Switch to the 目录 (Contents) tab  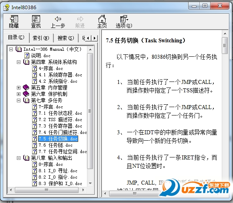click(16, 38)
